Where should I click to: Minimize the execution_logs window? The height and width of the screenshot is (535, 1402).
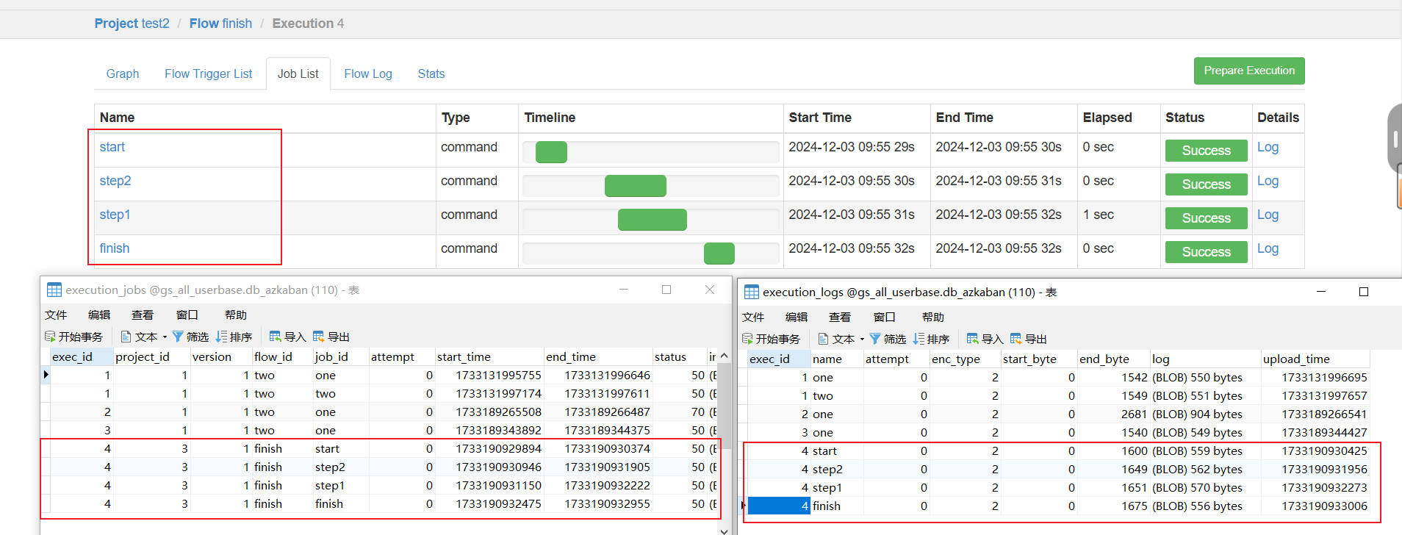pyautogui.click(x=1321, y=292)
